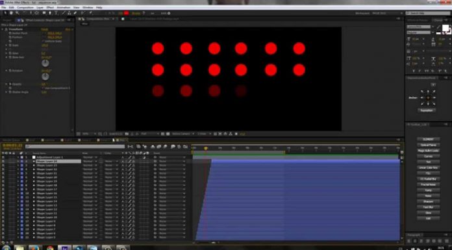Open blending Mode dropdown for Shape Layer 24
Viewport: 452px width, 250px height.
pyautogui.click(x=90, y=161)
